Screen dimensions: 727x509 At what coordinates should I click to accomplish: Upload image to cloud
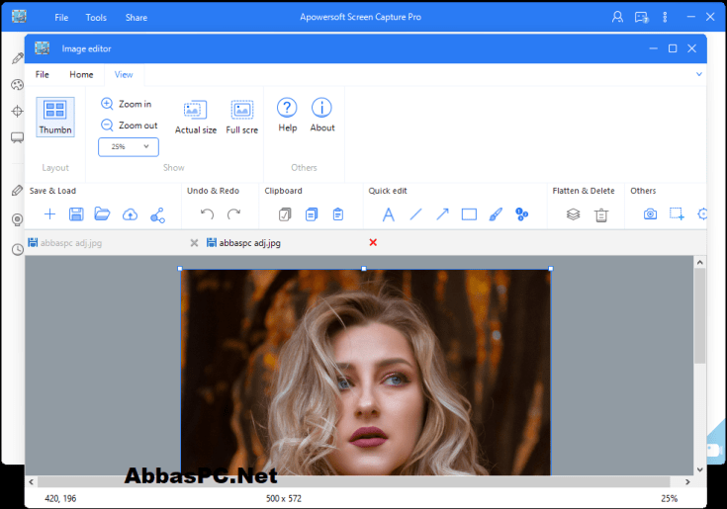[x=130, y=214]
